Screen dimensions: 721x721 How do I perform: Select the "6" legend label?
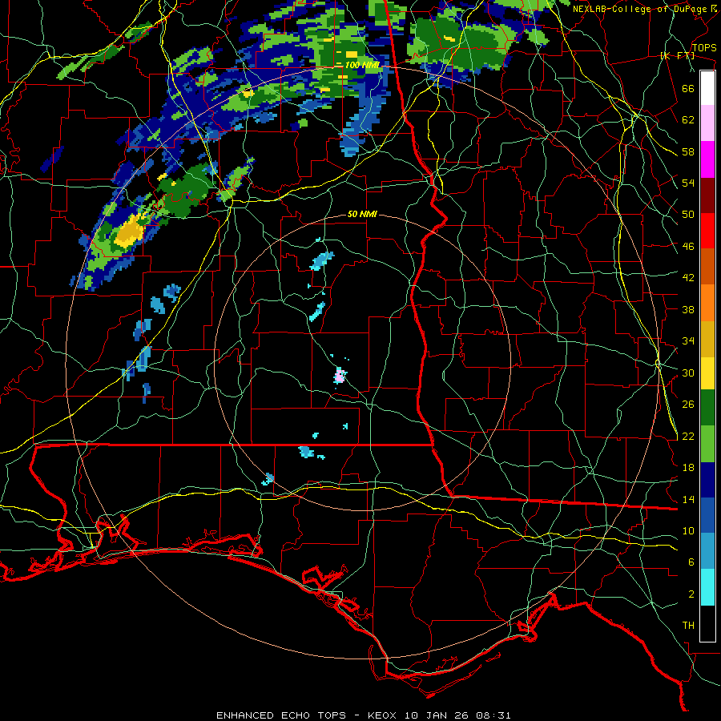(691, 562)
